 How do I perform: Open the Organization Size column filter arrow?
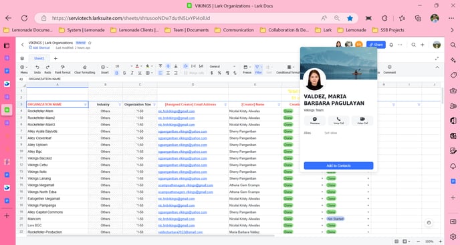coord(154,105)
